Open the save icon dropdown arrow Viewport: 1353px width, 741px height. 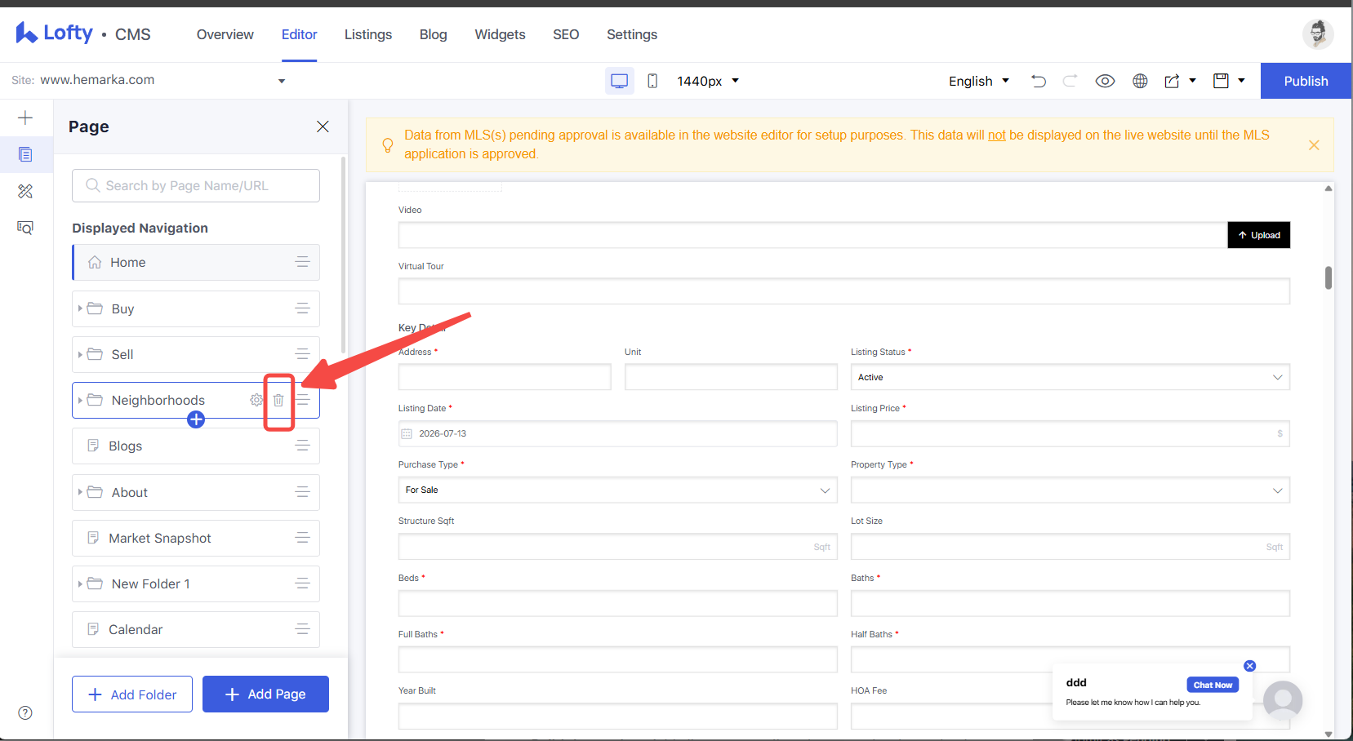[1241, 81]
